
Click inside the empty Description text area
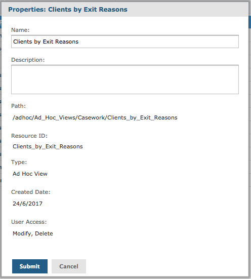coord(125,79)
